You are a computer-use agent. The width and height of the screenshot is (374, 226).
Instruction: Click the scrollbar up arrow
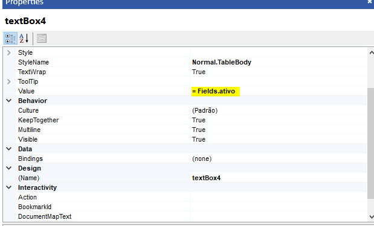371,52
